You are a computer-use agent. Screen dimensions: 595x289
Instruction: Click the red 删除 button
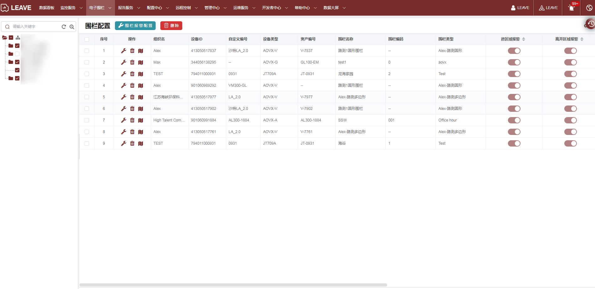(171, 26)
